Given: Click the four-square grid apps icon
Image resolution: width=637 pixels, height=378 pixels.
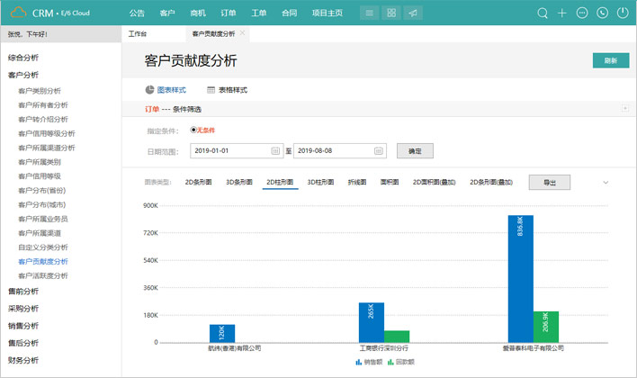Looking at the screenshot, I should [390, 13].
